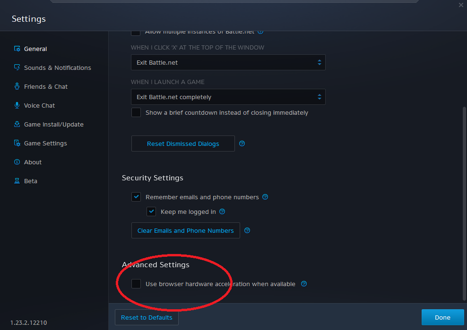Uncheck Remember emails and phone numbers
This screenshot has width=467, height=330.
coord(136,197)
